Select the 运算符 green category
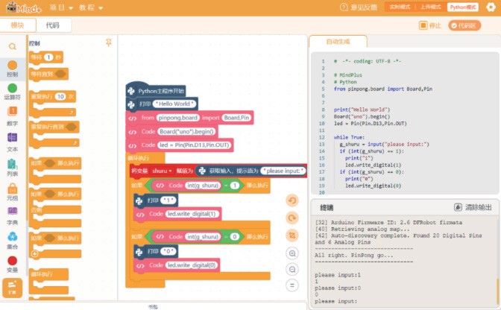Viewport: 501px width, 310px height. click(12, 89)
